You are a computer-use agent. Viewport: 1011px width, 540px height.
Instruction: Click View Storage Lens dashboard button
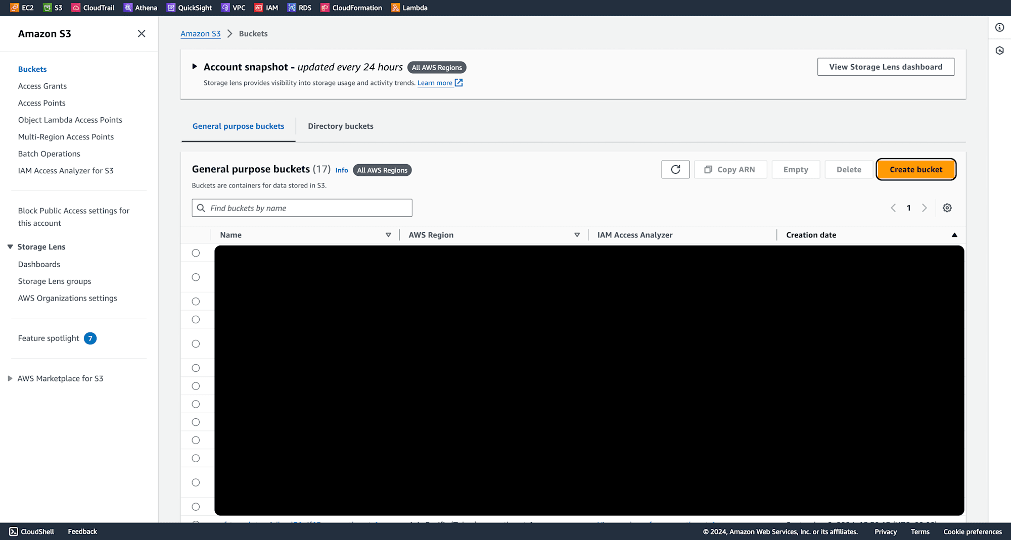(x=886, y=67)
